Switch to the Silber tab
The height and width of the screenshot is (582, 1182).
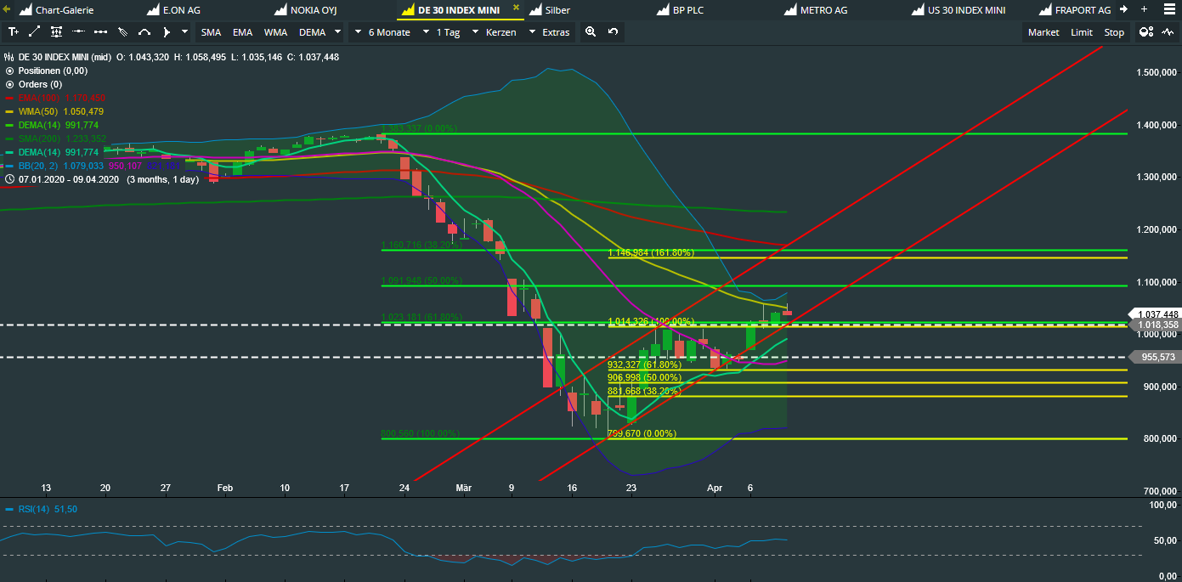tap(550, 10)
